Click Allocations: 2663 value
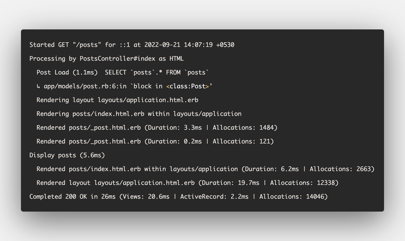This screenshot has height=241, width=405. 340,169
